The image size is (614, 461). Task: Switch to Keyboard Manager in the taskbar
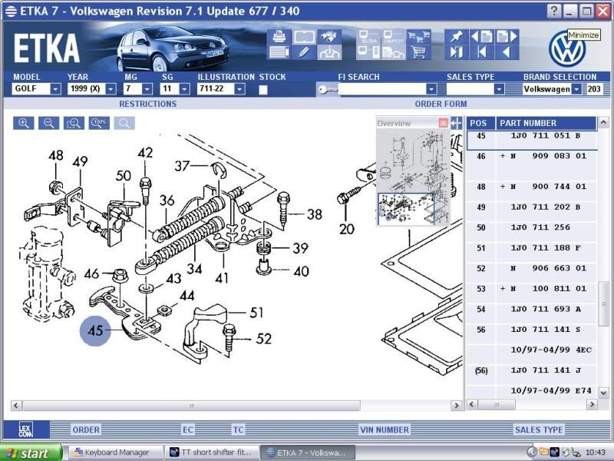click(x=117, y=453)
